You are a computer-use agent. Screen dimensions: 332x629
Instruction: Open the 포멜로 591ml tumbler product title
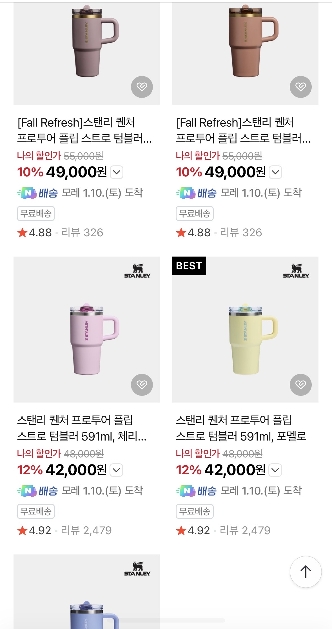(241, 428)
